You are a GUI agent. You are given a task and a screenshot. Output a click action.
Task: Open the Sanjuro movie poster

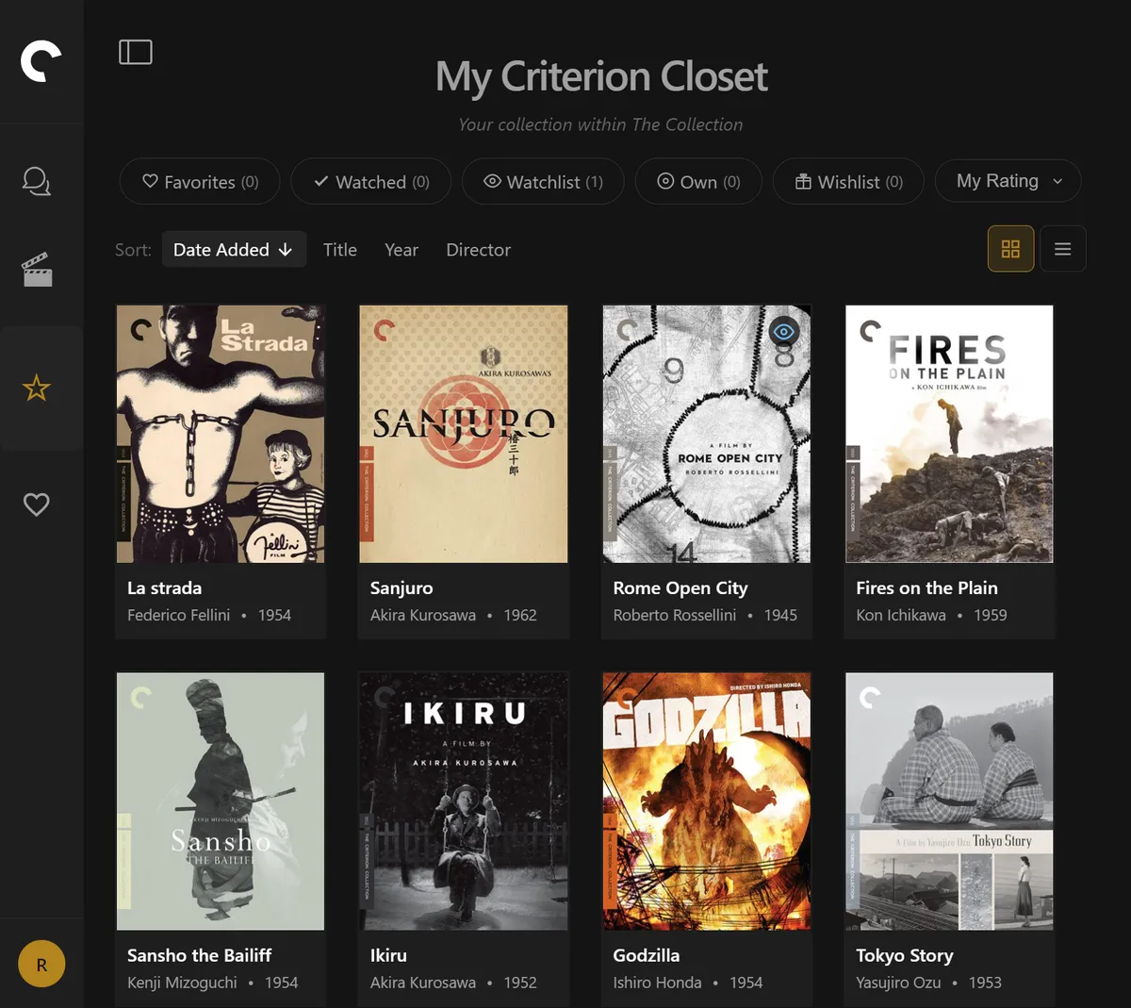pos(463,434)
